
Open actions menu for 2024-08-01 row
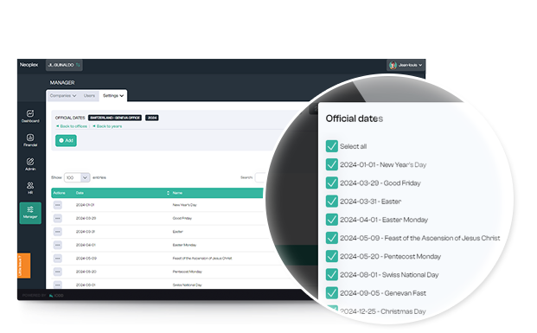click(x=58, y=285)
